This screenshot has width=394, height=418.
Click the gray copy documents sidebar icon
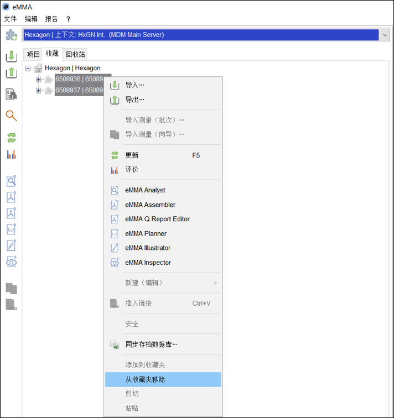pos(12,289)
